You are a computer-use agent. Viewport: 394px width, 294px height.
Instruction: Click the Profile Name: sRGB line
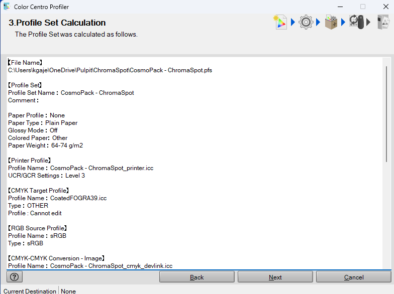pos(37,236)
